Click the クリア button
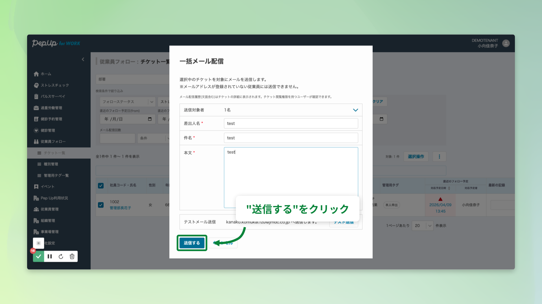This screenshot has width=542, height=304. click(378, 102)
